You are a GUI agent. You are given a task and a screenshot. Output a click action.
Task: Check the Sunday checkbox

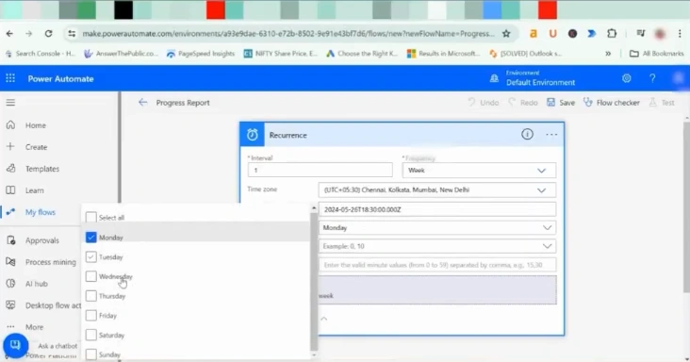point(90,354)
